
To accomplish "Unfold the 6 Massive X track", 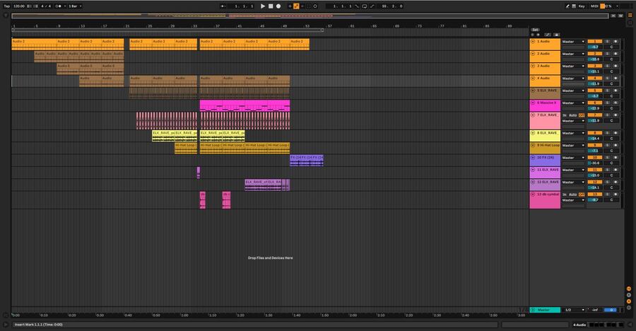I will coord(533,103).
